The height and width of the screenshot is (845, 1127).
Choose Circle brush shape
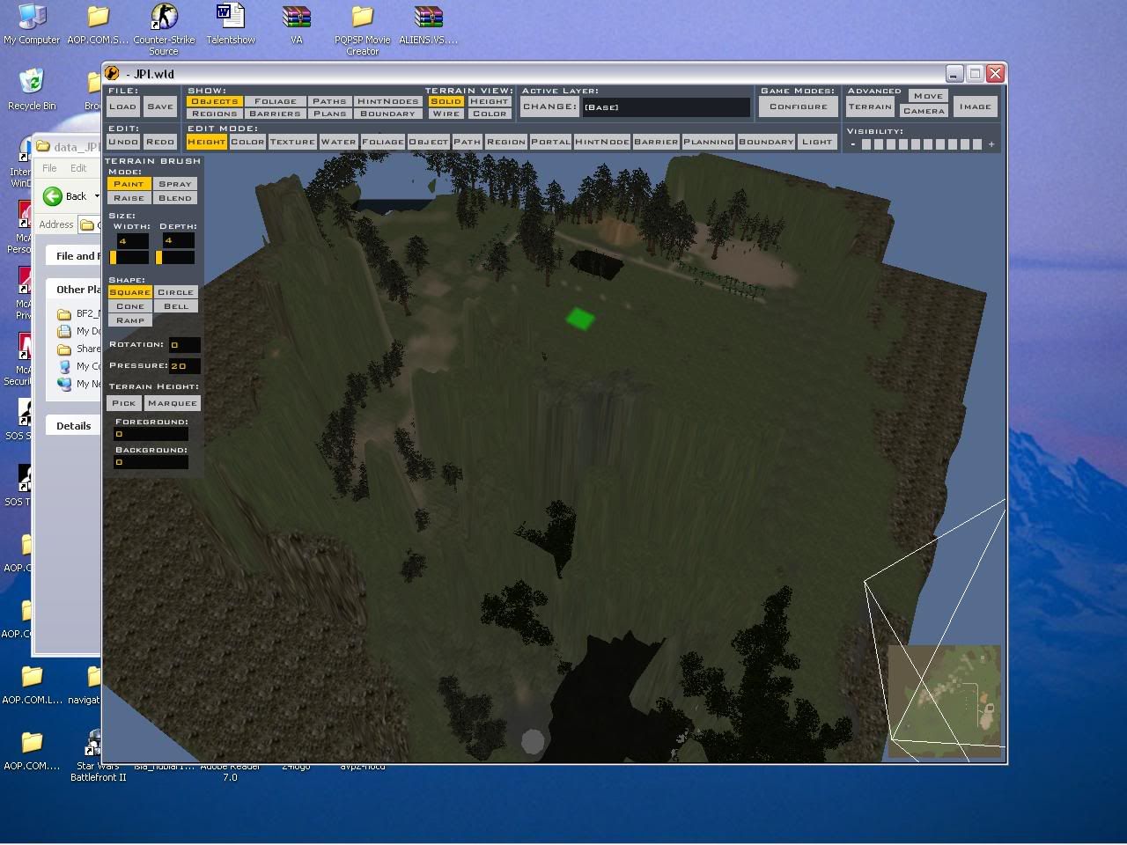point(175,292)
